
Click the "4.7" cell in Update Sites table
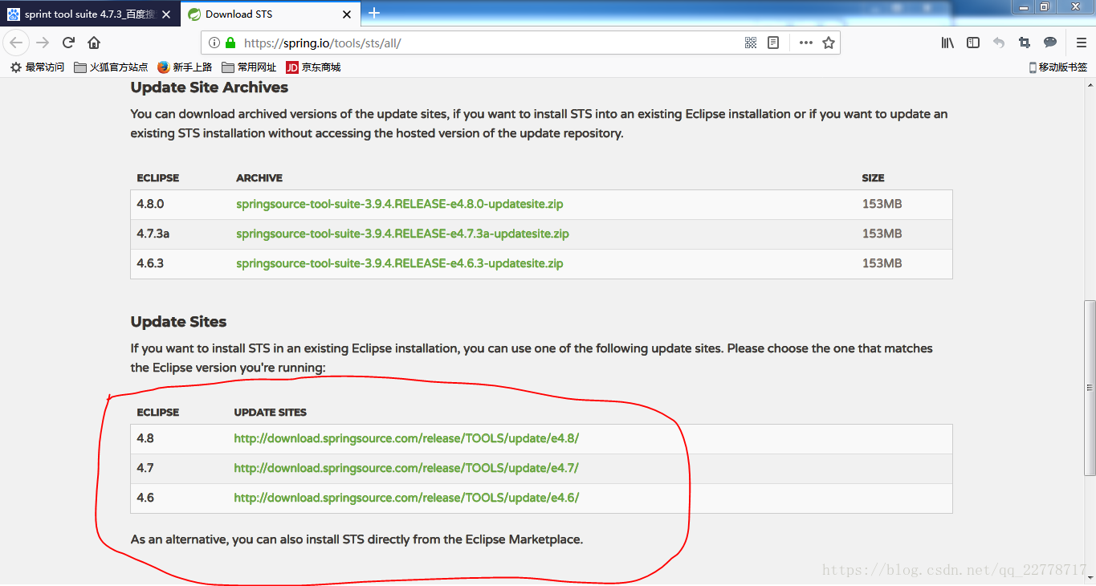click(145, 468)
